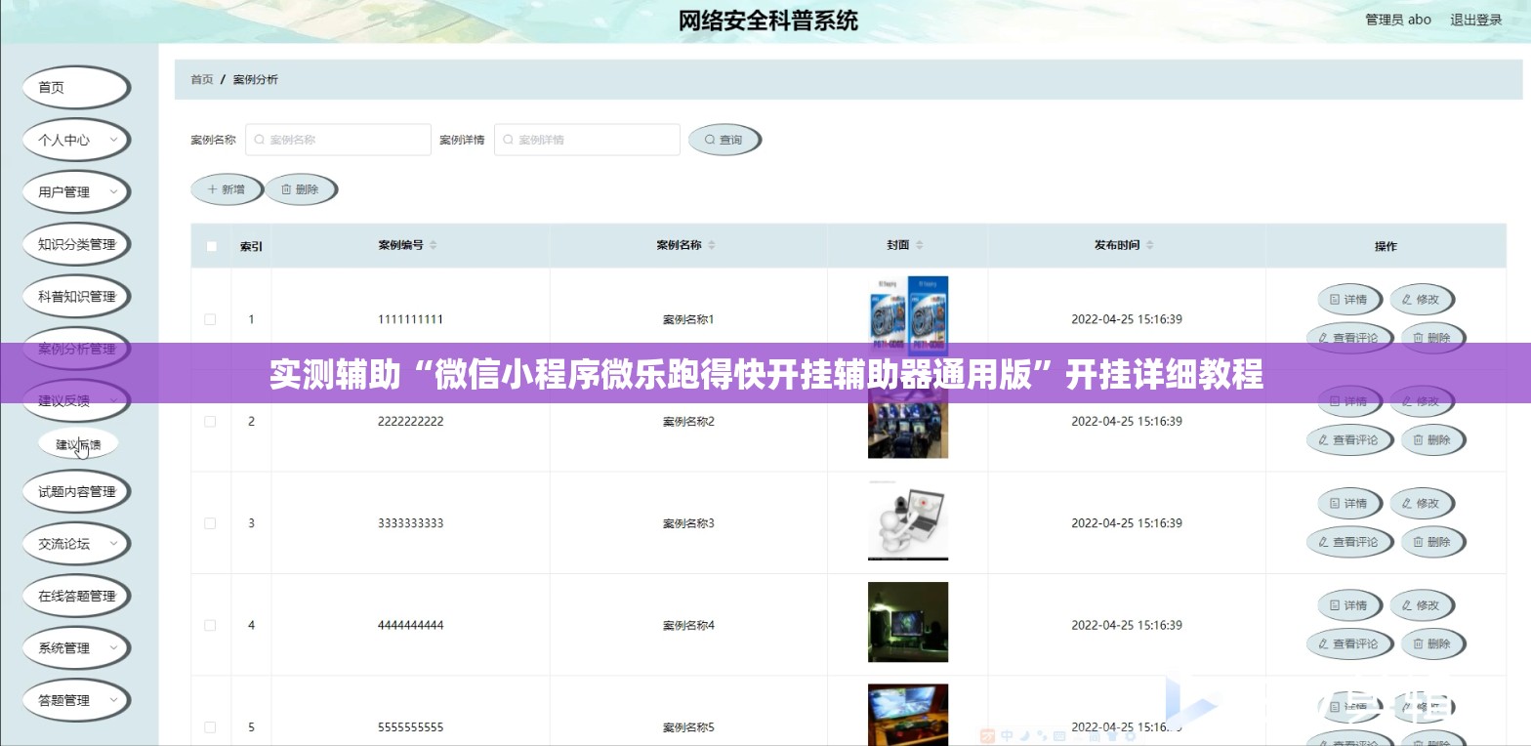The width and height of the screenshot is (1531, 746).
Task: Check the box for row 2
Action: pos(210,421)
